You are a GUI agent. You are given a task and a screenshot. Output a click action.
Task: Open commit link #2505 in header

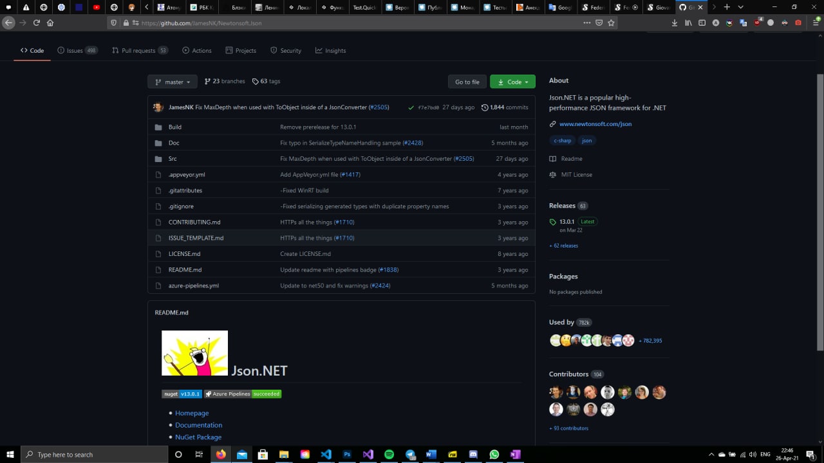(379, 107)
